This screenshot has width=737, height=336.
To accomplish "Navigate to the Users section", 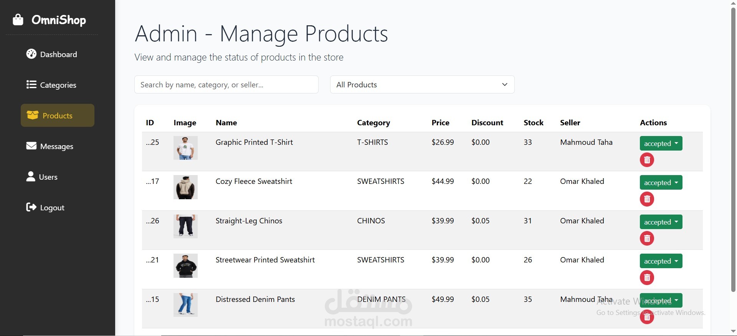I will [x=42, y=177].
